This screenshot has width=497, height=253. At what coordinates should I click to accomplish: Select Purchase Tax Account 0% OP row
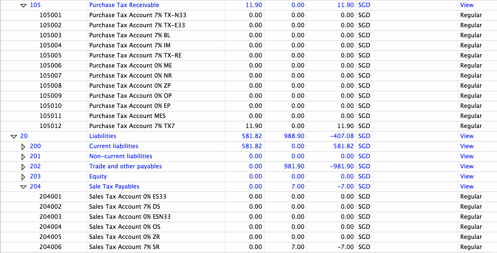(248, 96)
